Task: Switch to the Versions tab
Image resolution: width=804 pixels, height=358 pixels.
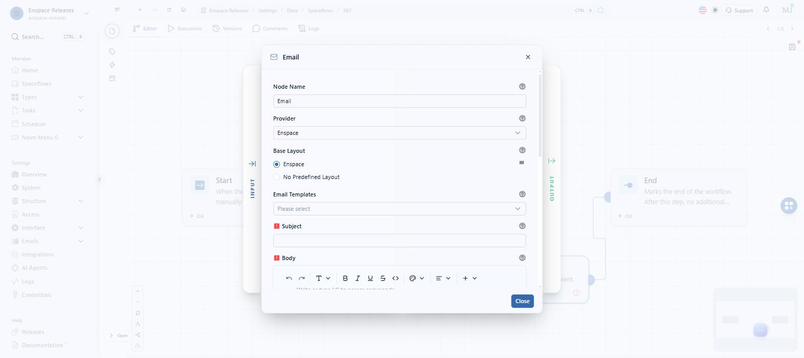Action: [x=227, y=29]
